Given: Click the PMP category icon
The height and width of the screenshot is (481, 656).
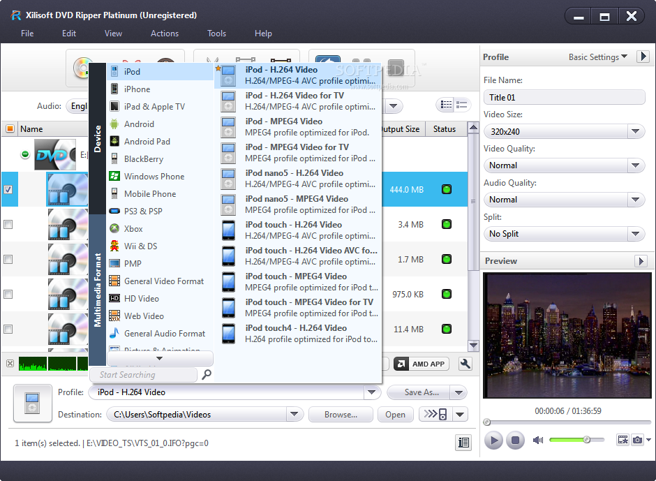Looking at the screenshot, I should 114,263.
